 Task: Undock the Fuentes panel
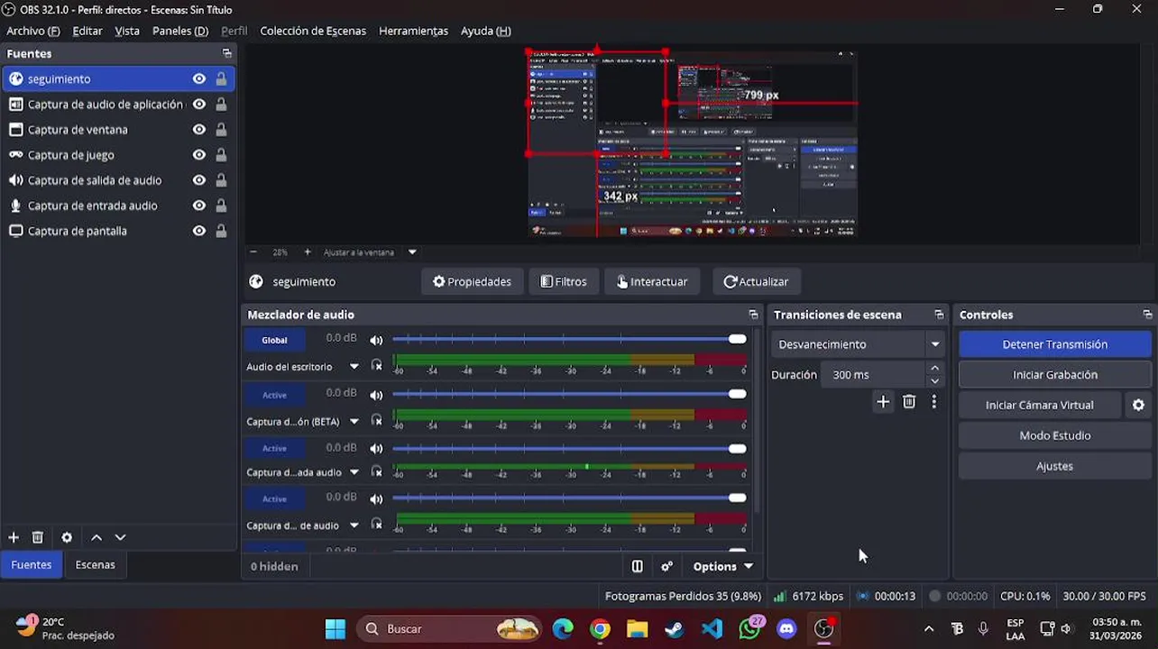[226, 54]
